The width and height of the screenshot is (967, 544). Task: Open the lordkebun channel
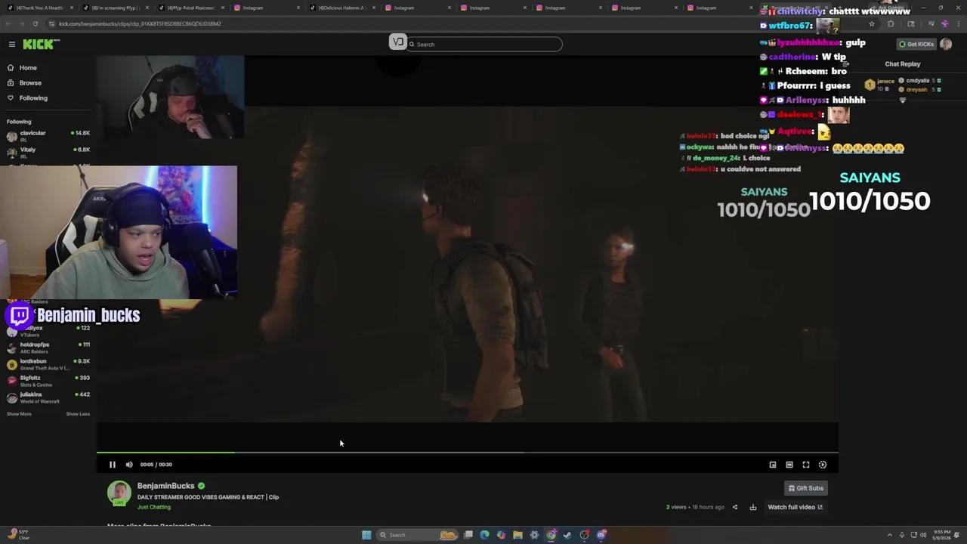click(x=48, y=364)
